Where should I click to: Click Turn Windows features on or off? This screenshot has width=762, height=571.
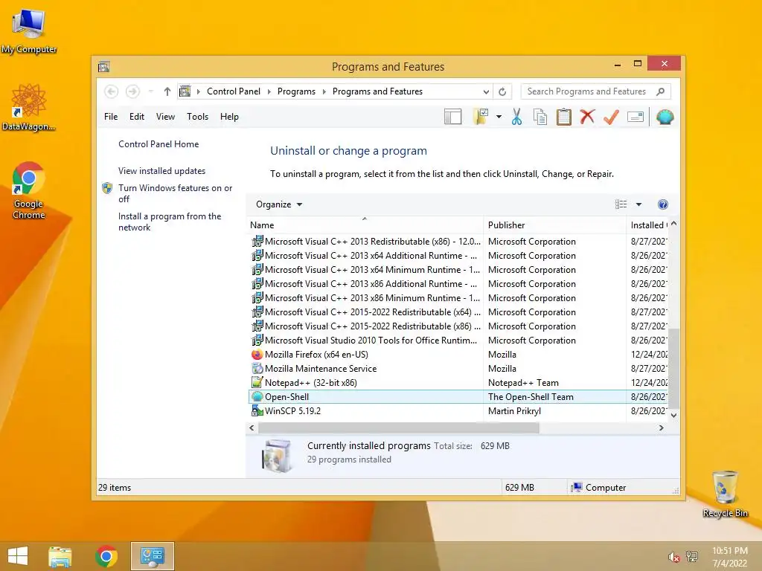click(x=175, y=193)
